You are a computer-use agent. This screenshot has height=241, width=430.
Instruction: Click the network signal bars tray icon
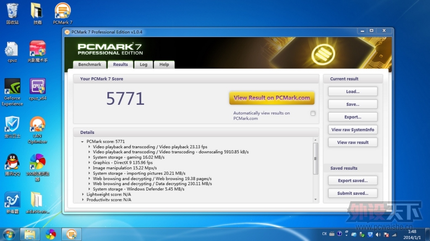[394, 234]
